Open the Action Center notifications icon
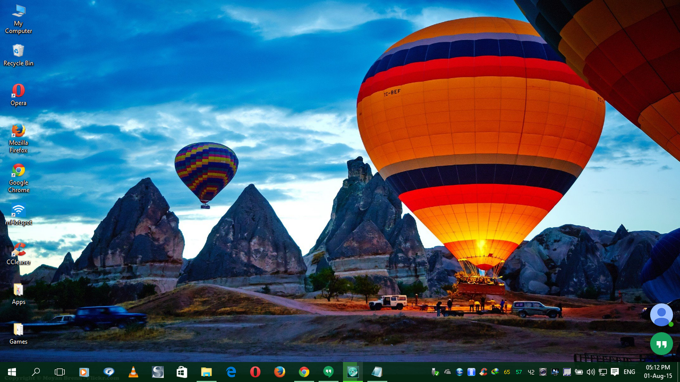Image resolution: width=680 pixels, height=382 pixels. 615,372
